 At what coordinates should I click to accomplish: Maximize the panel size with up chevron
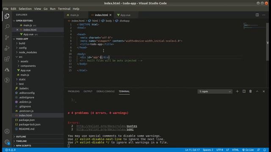click(257, 91)
